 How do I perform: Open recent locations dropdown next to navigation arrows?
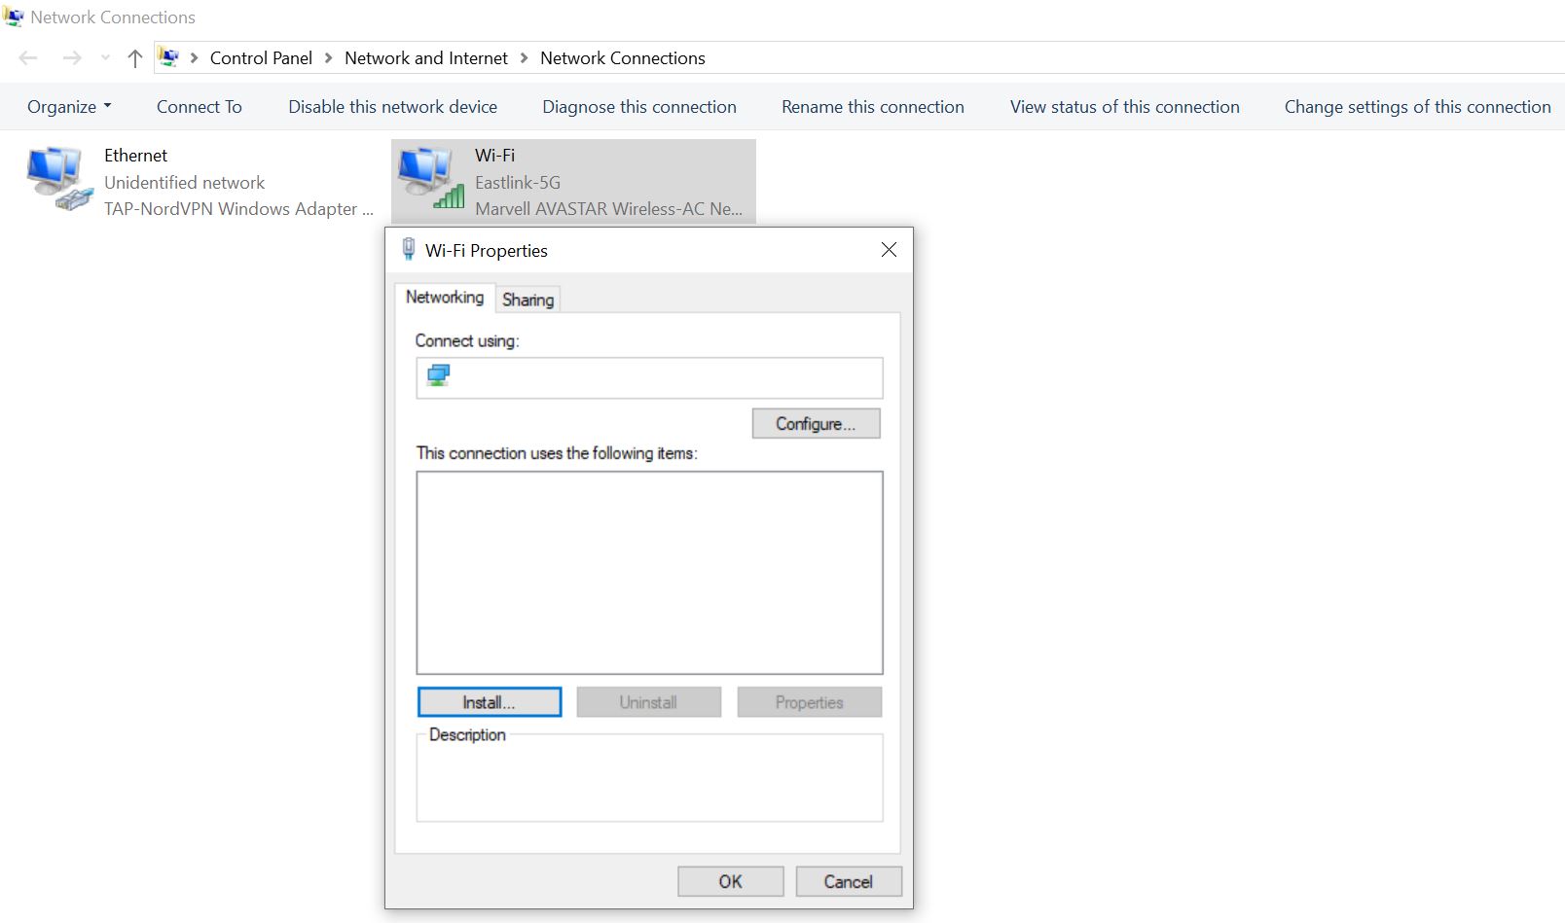point(104,57)
